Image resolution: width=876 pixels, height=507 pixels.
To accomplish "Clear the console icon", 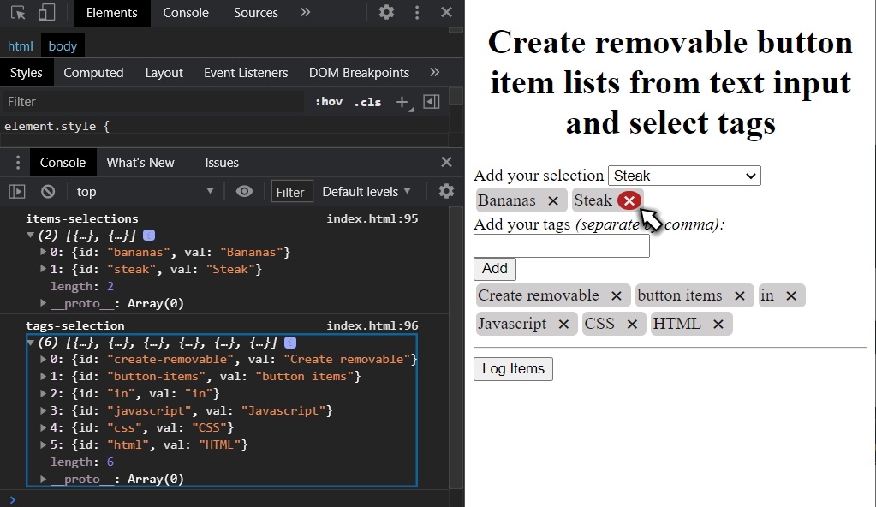I will tap(48, 192).
